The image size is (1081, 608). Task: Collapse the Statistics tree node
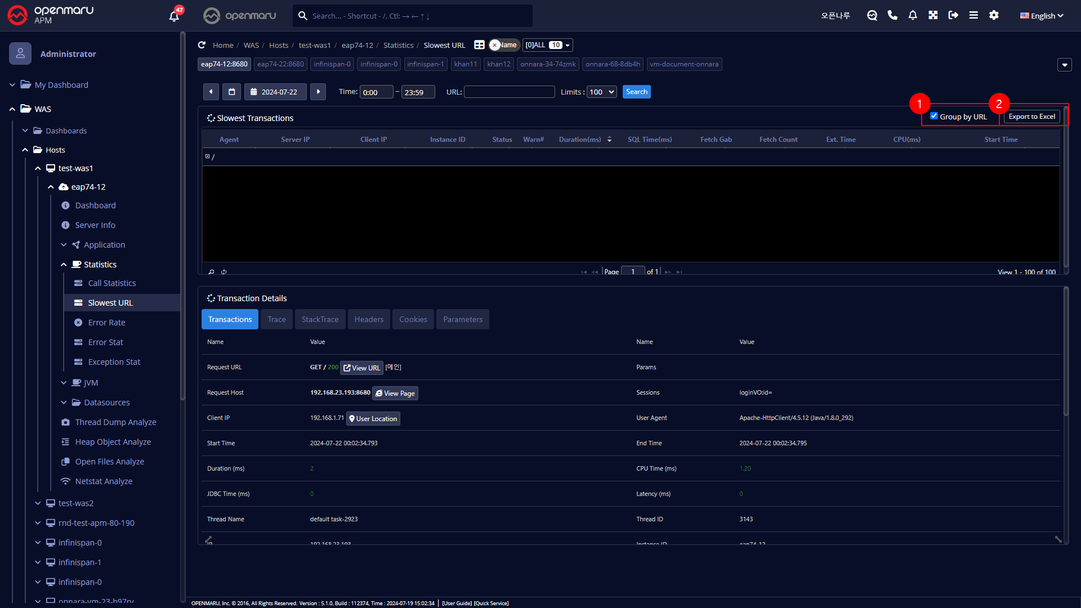pos(64,265)
